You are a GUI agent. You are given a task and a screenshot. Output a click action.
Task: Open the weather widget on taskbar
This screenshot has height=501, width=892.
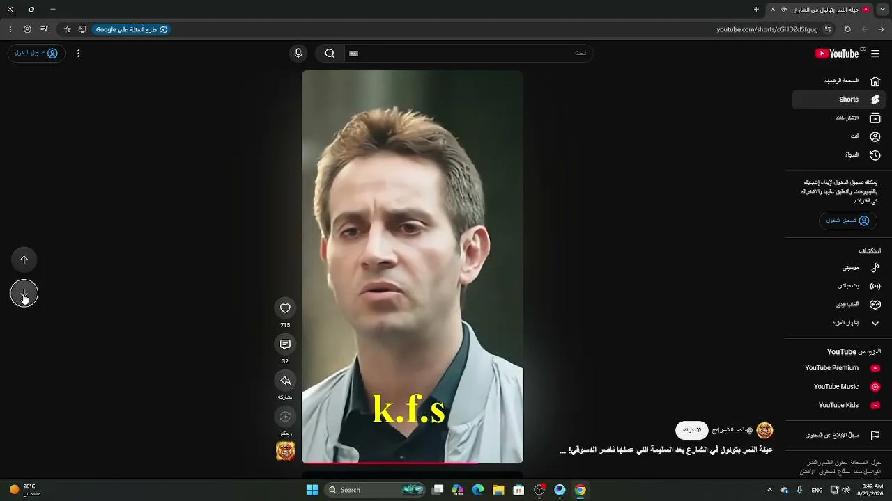click(25, 490)
